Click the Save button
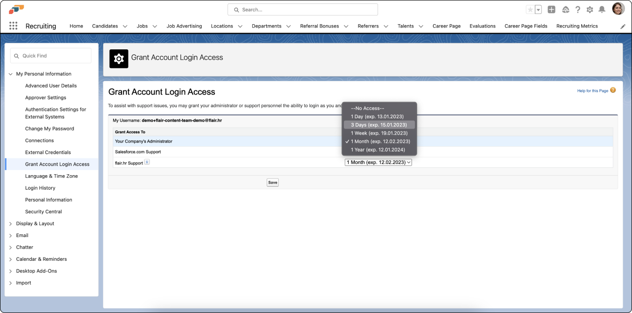 coord(273,183)
